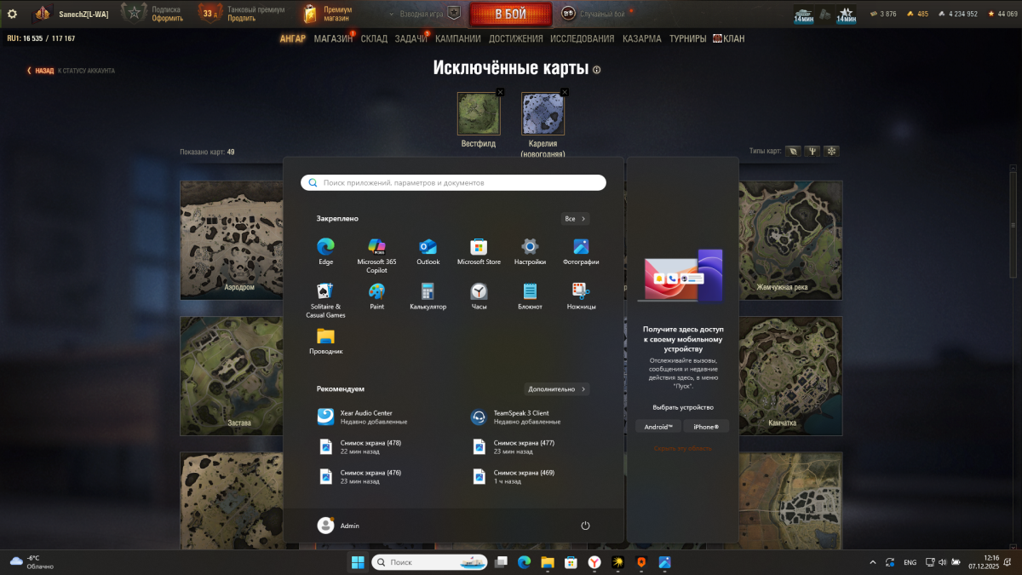Open Yandex browser from taskbar
This screenshot has height=575, width=1022.
594,562
